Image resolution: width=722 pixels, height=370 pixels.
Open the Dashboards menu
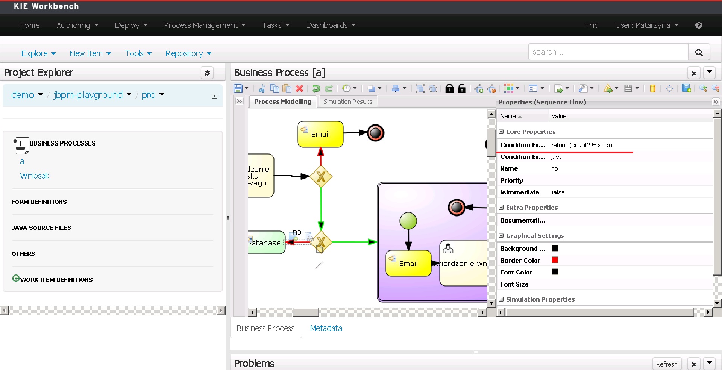coord(331,25)
